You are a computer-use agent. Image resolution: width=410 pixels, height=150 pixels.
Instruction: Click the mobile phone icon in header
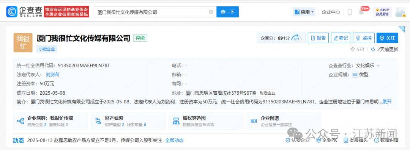point(350,12)
